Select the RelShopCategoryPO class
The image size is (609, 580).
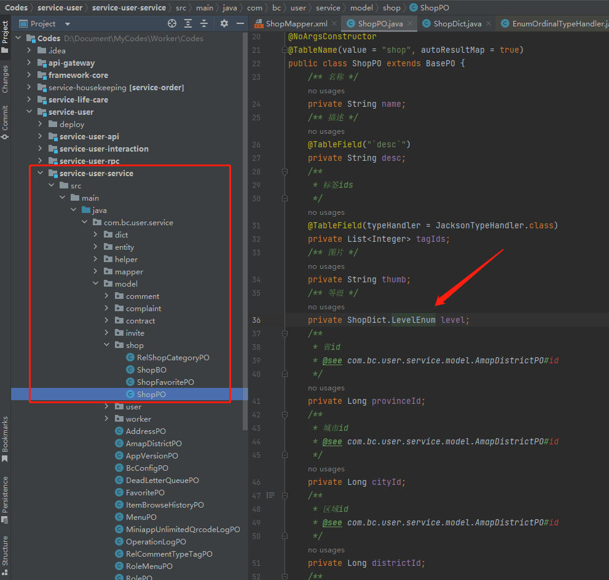click(173, 358)
